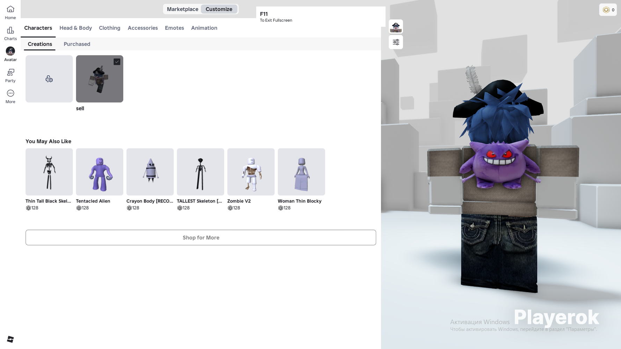
Task: Click the Robux balance icon
Action: point(606,10)
